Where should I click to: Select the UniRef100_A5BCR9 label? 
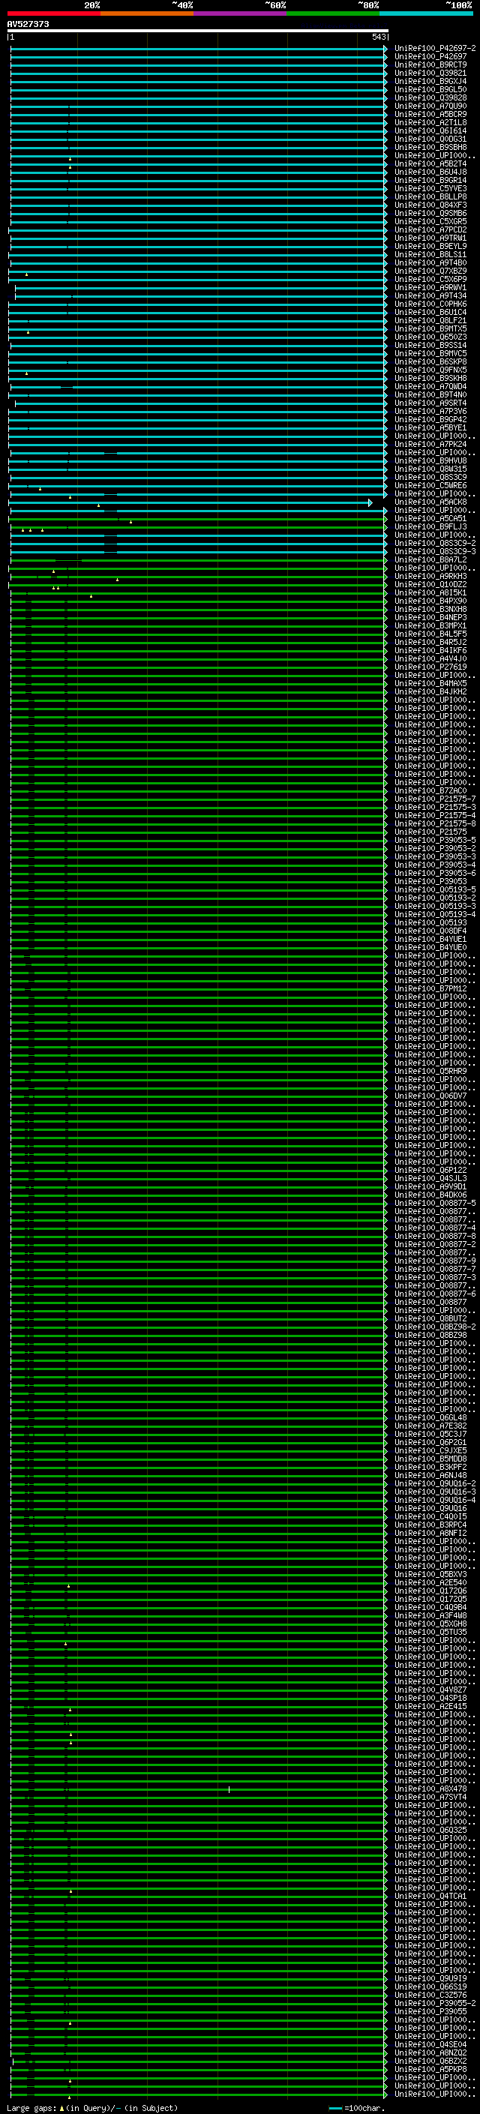click(x=430, y=114)
